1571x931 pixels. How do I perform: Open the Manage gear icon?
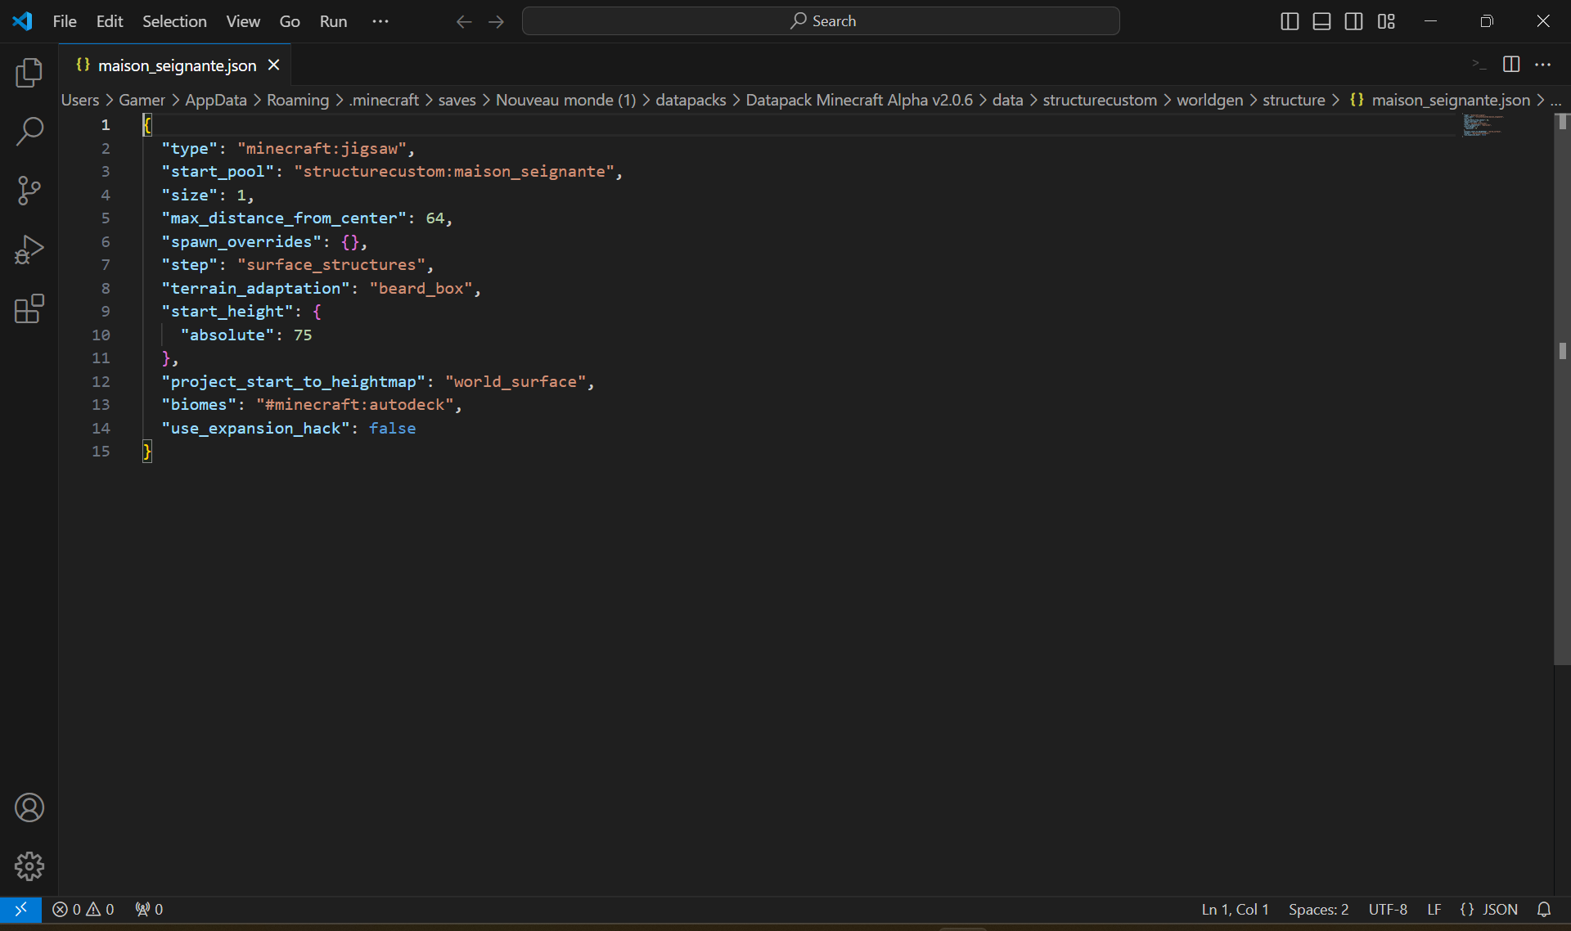[29, 866]
